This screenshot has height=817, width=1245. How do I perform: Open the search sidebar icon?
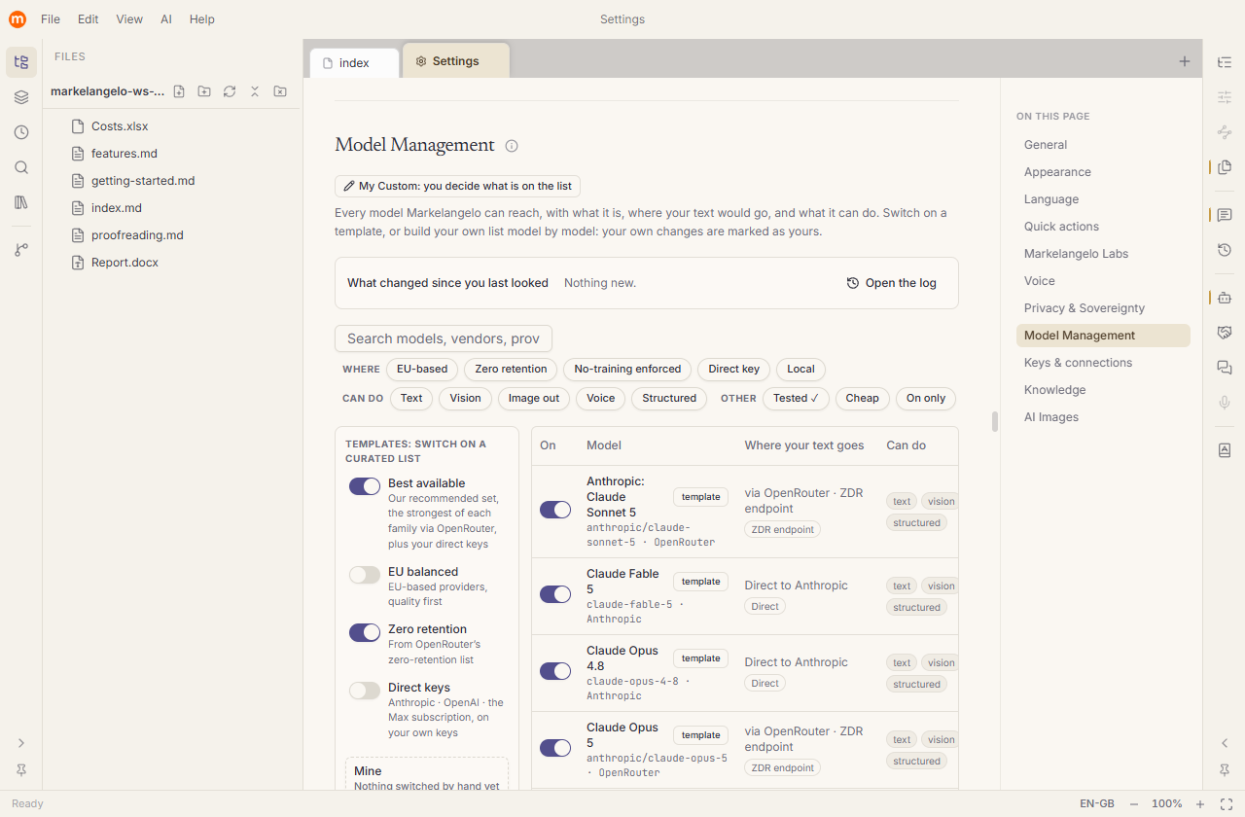(x=21, y=167)
